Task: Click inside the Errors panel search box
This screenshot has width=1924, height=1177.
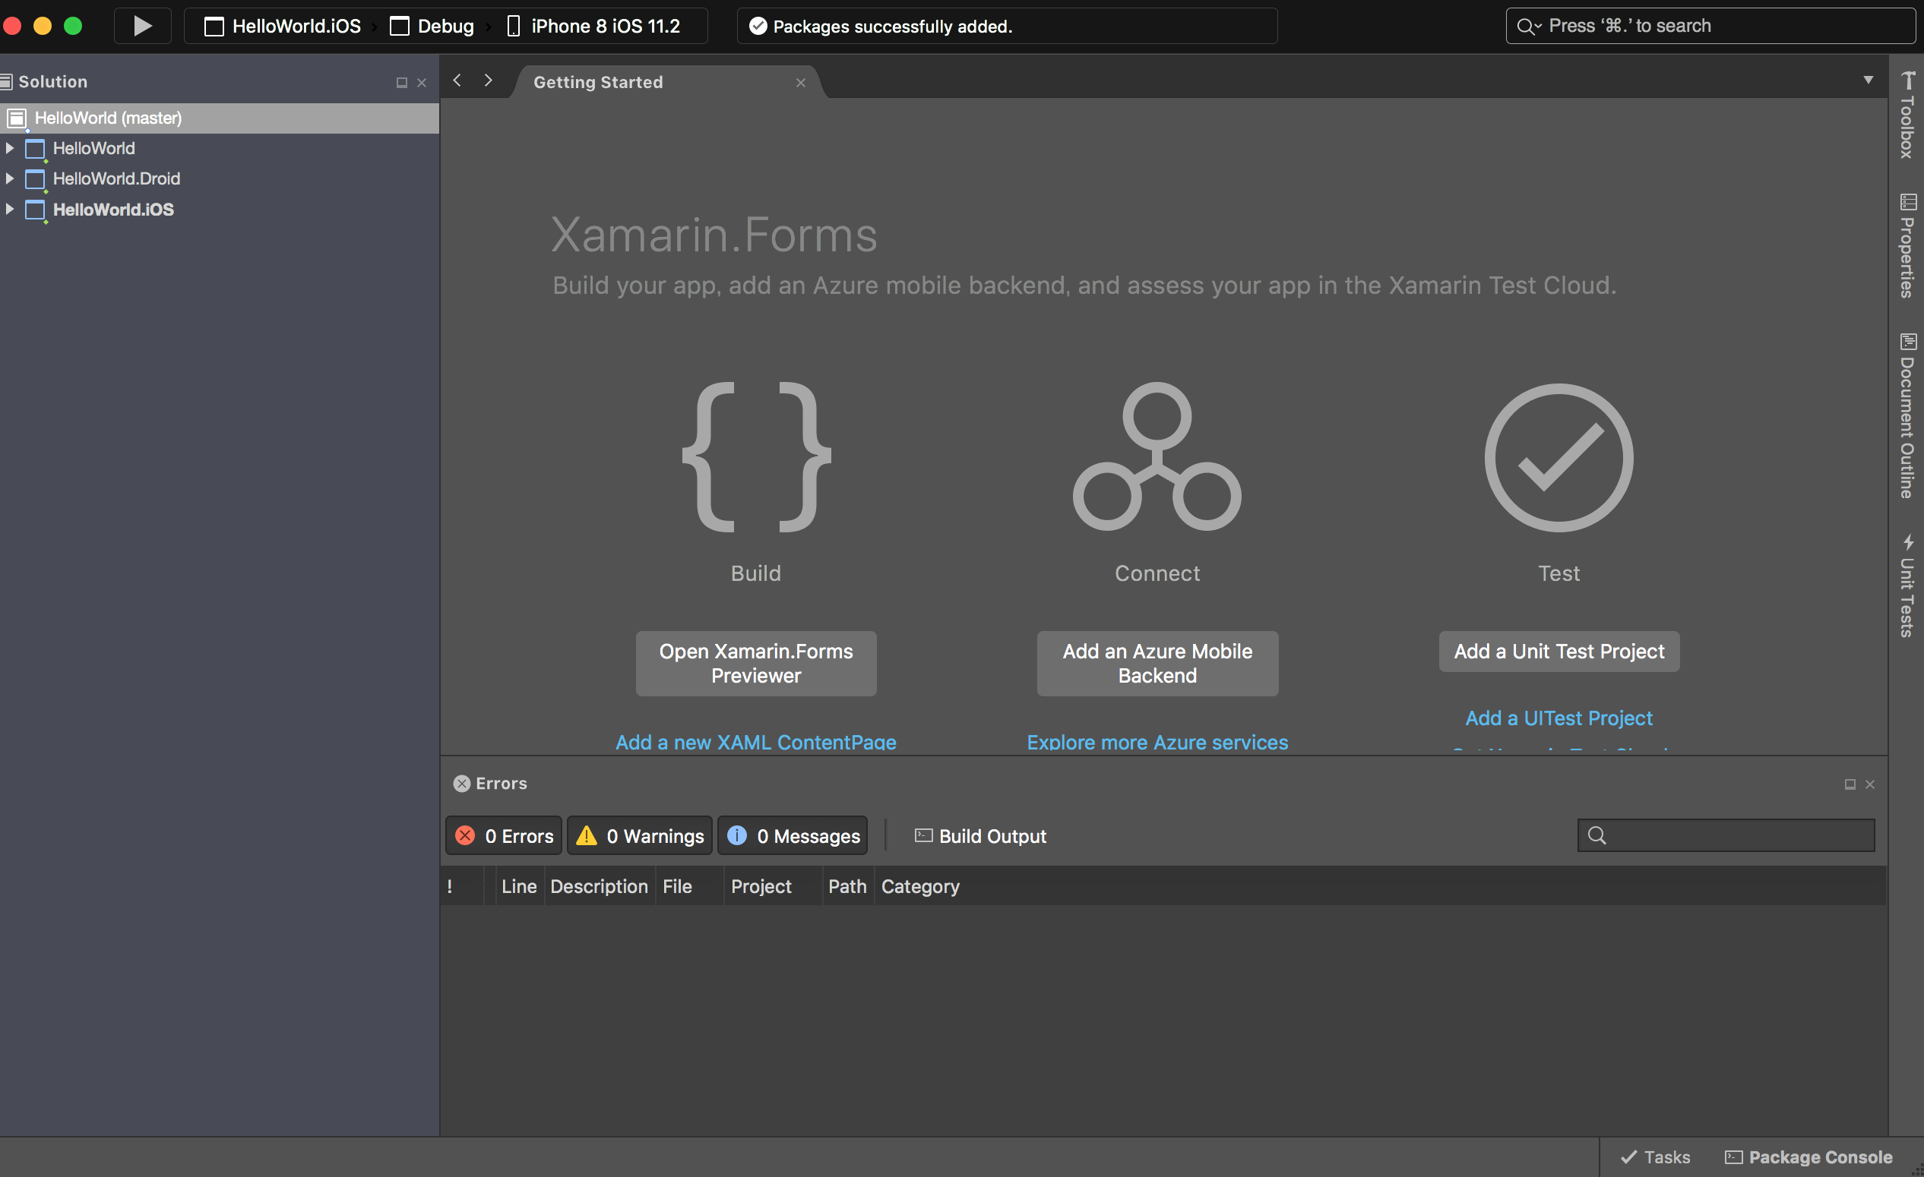Action: click(x=1726, y=835)
